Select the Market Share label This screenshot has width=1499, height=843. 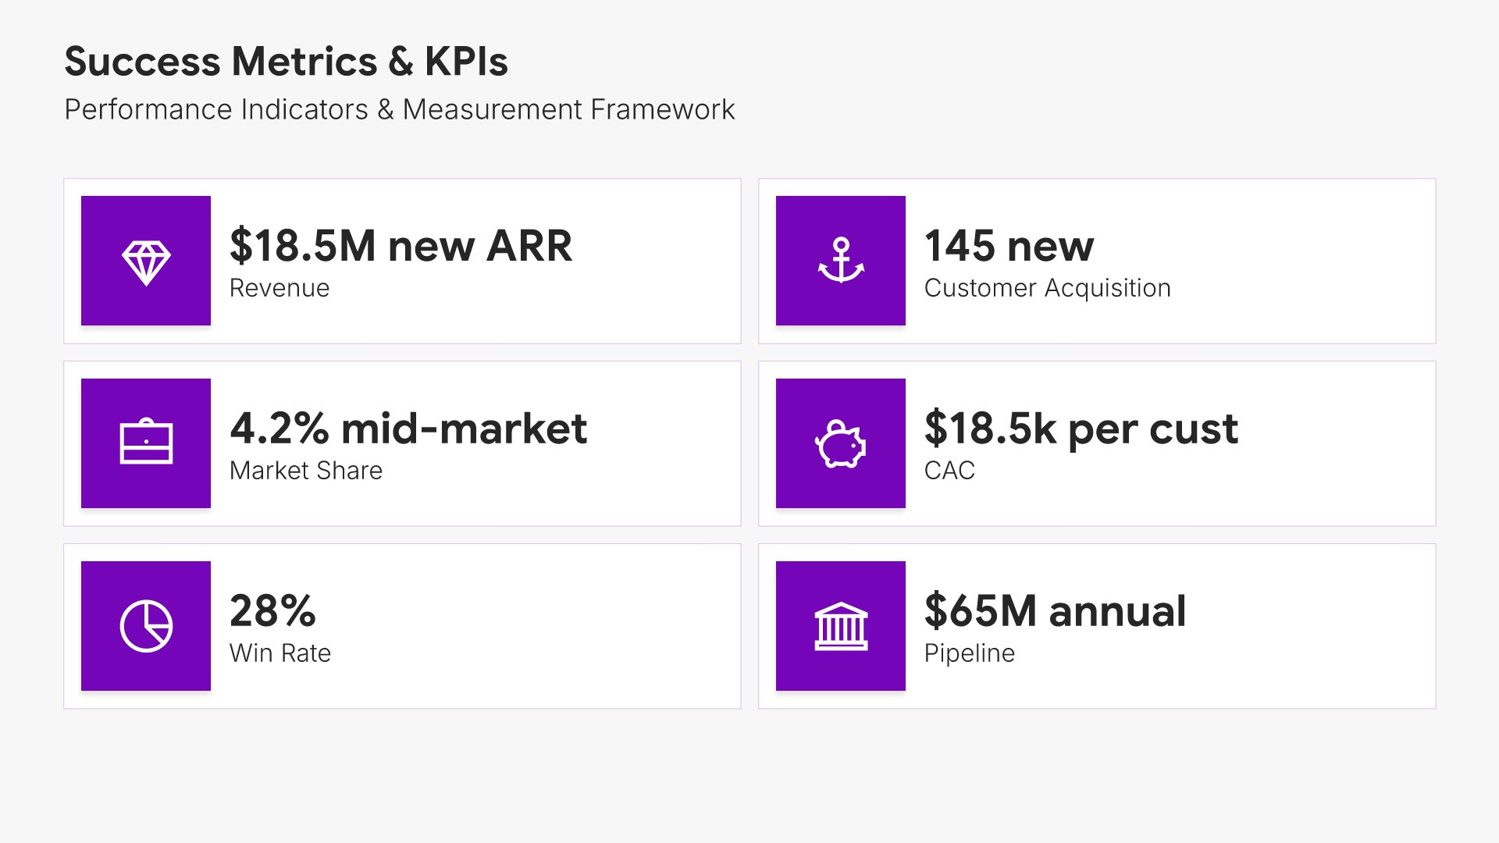306,471
